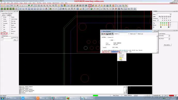Click the More options button
Screen dimensions: 178x100
click(167, 45)
